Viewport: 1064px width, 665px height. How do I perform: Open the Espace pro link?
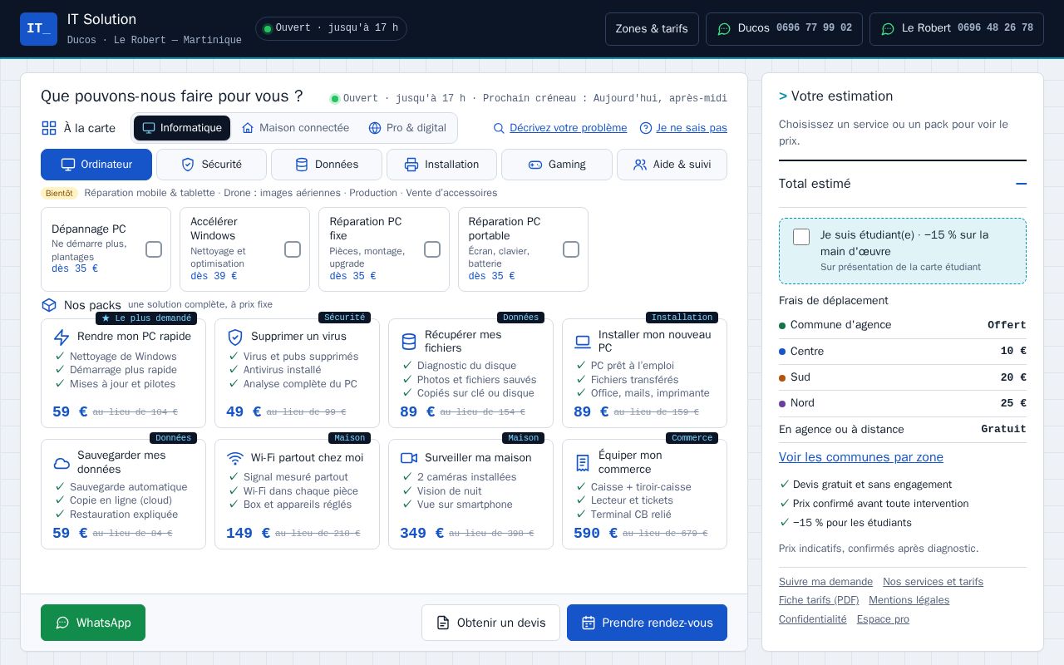tap(883, 619)
